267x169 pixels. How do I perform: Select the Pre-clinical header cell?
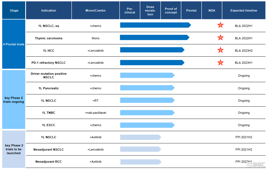click(130, 10)
